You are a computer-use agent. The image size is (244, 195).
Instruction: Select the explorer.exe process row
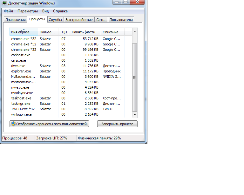(x=21, y=71)
